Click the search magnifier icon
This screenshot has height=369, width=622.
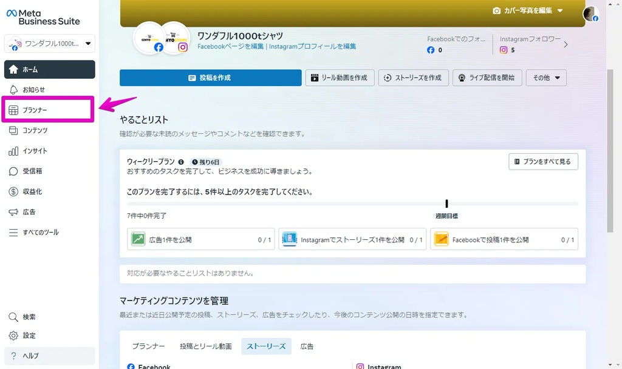tap(13, 317)
